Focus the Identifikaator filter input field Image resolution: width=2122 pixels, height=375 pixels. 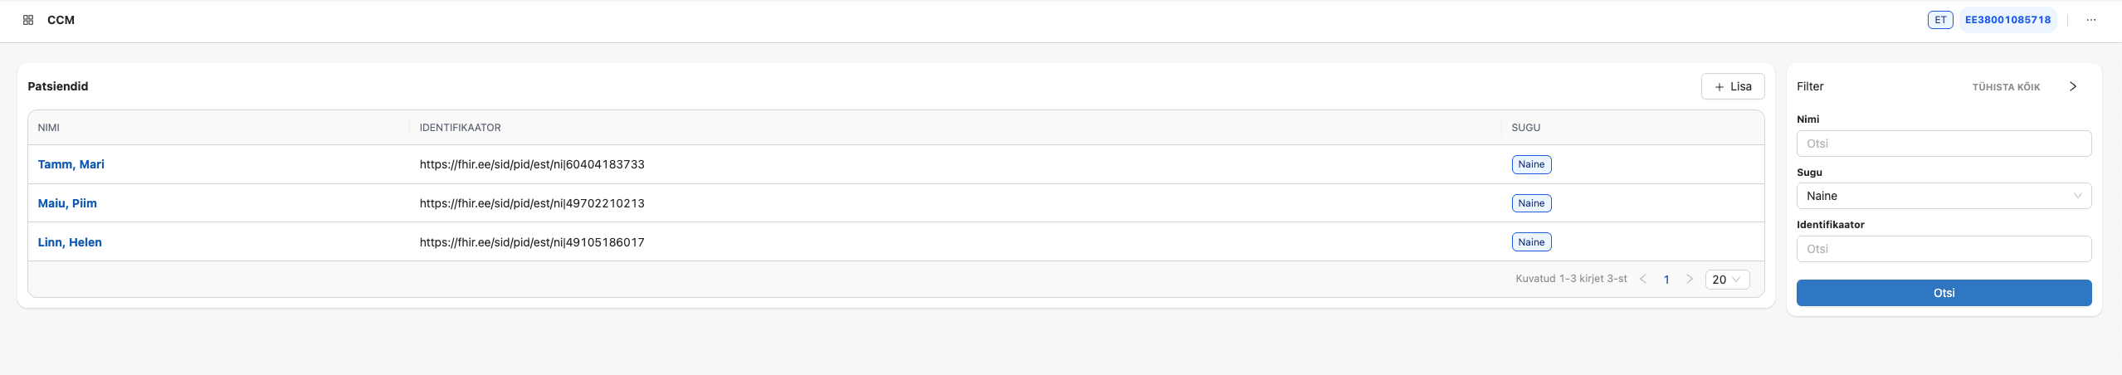pyautogui.click(x=1943, y=249)
